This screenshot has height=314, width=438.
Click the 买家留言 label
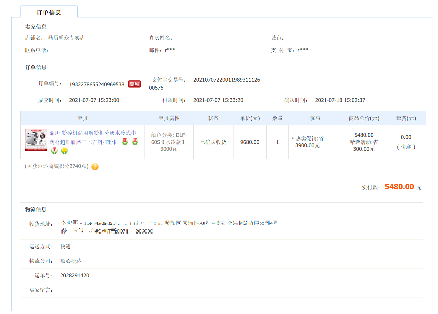tap(41, 290)
